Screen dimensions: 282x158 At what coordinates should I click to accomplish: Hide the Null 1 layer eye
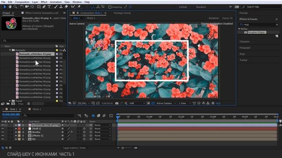coord(3,129)
